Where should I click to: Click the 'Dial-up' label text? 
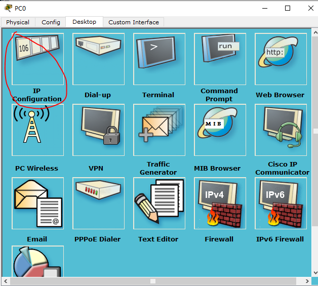point(98,95)
